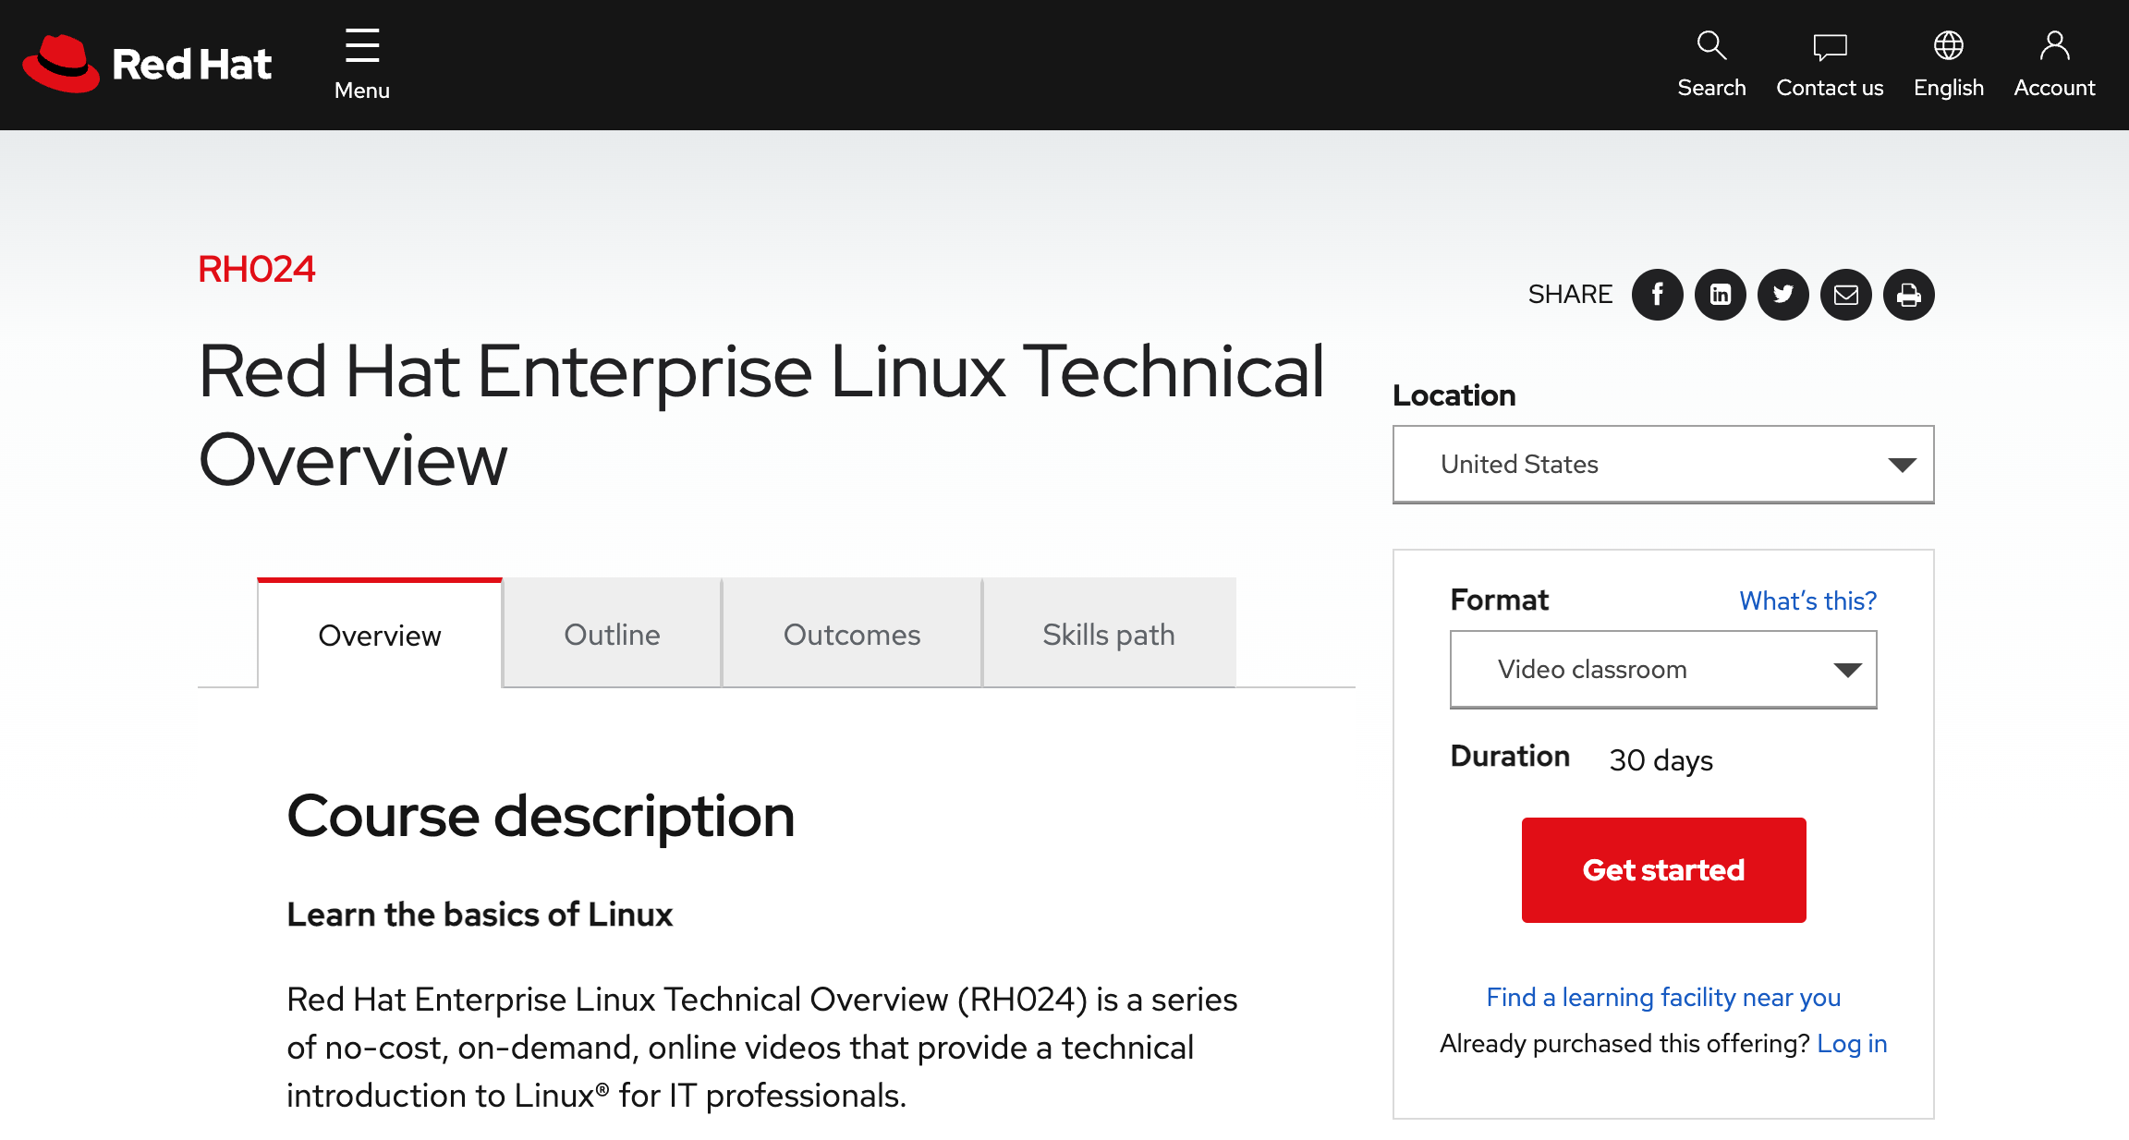This screenshot has width=2129, height=1140.
Task: Click the Course description heading
Action: tap(541, 818)
